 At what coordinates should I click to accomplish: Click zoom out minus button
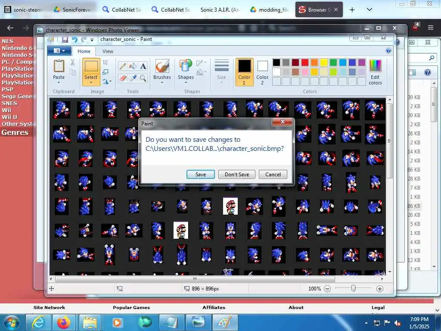[x=327, y=289]
